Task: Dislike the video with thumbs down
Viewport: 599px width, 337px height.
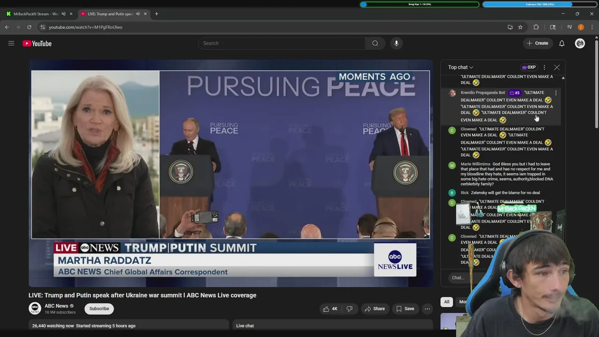Action: 350,309
